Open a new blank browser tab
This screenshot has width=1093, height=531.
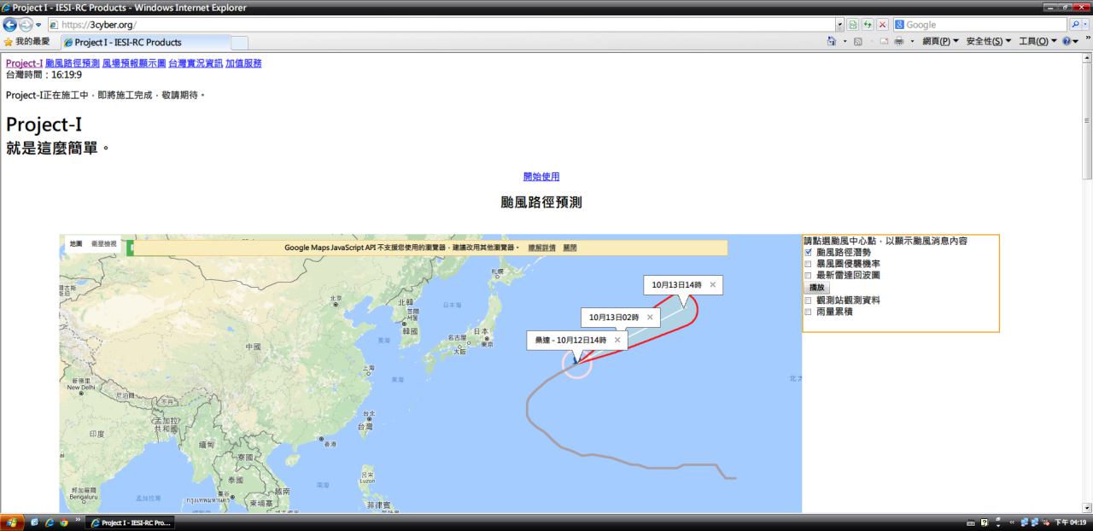240,42
